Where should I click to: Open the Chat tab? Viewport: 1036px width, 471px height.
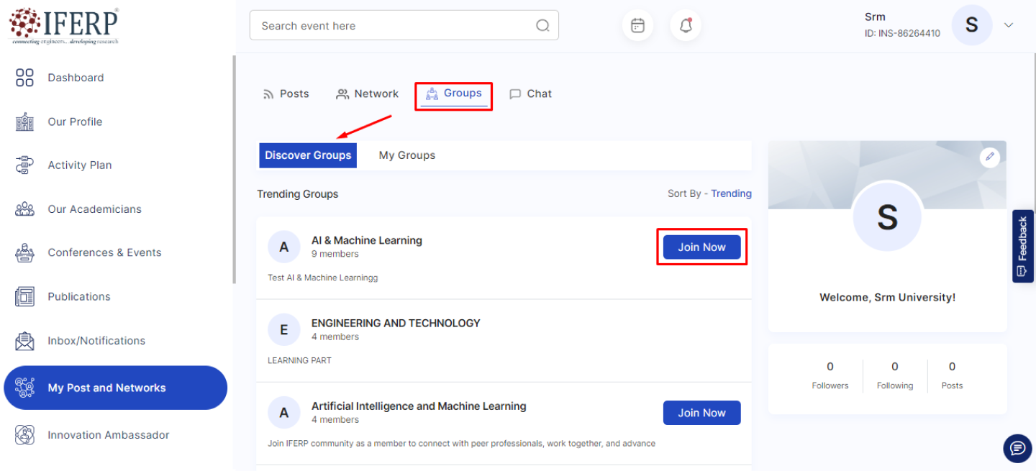tap(531, 93)
